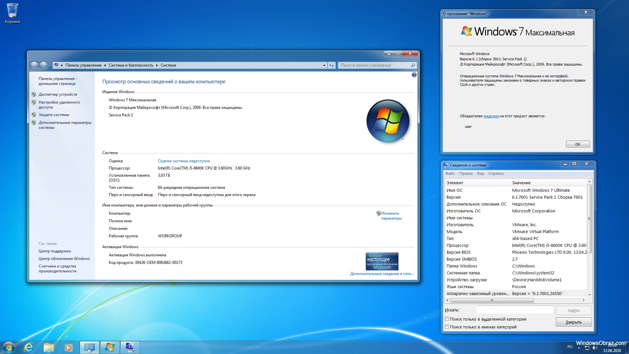Click the help question mark icon
629x354 pixels.
(x=414, y=75)
